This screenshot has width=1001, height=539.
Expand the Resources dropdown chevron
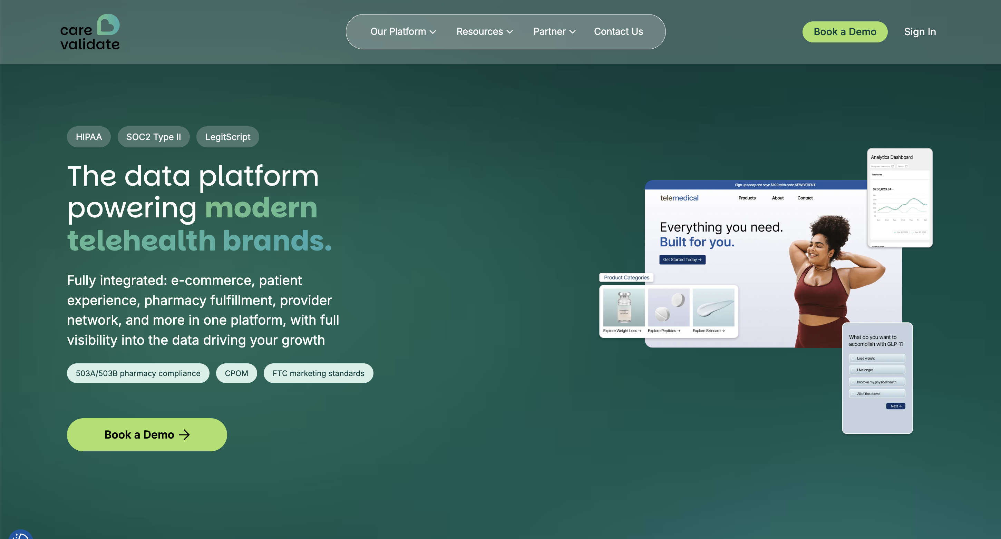point(510,32)
